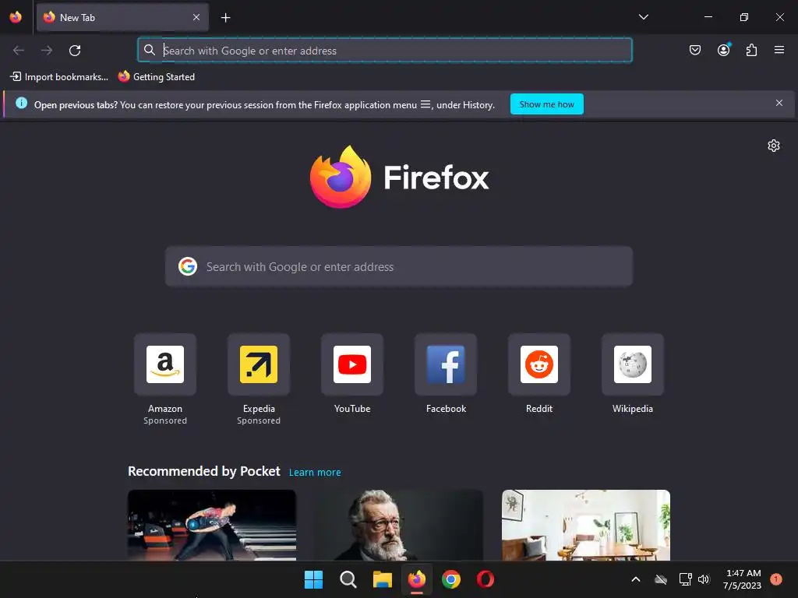
Task: Save to Pocket toolbar icon
Action: coord(695,50)
